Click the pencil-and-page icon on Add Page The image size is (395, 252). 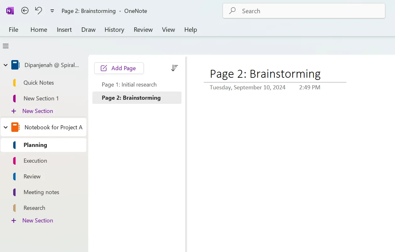coord(104,68)
